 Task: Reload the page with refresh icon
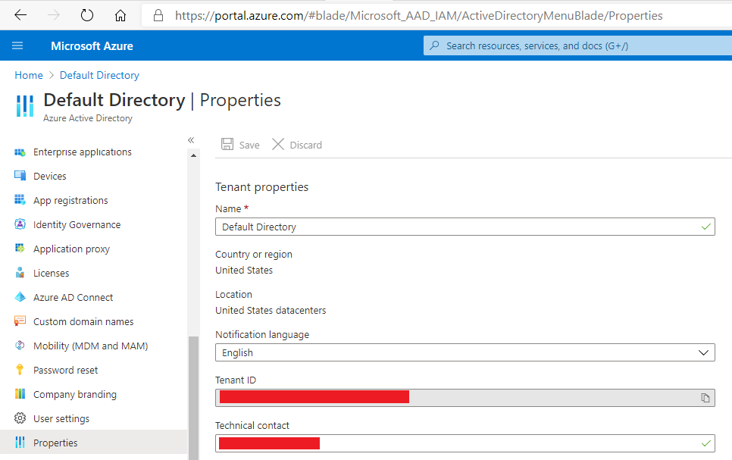(x=87, y=15)
